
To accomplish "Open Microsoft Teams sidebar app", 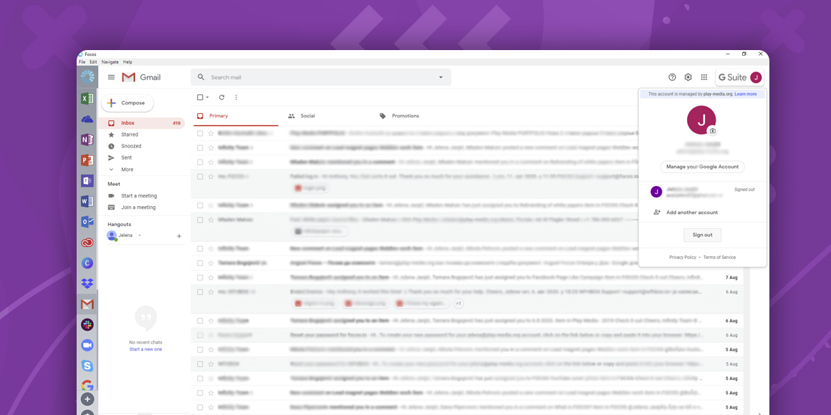I will click(x=87, y=180).
